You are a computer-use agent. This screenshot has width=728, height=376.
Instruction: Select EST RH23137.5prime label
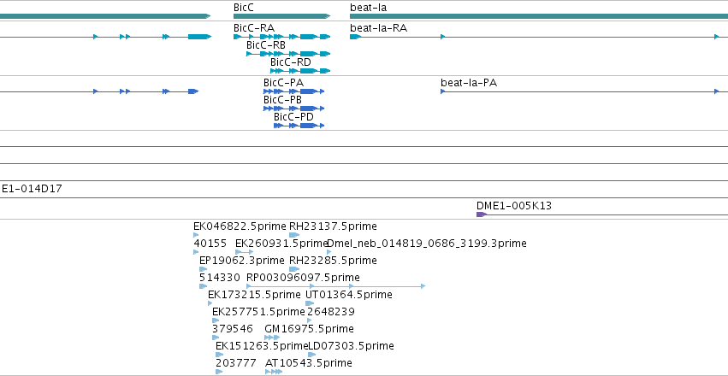(x=333, y=226)
